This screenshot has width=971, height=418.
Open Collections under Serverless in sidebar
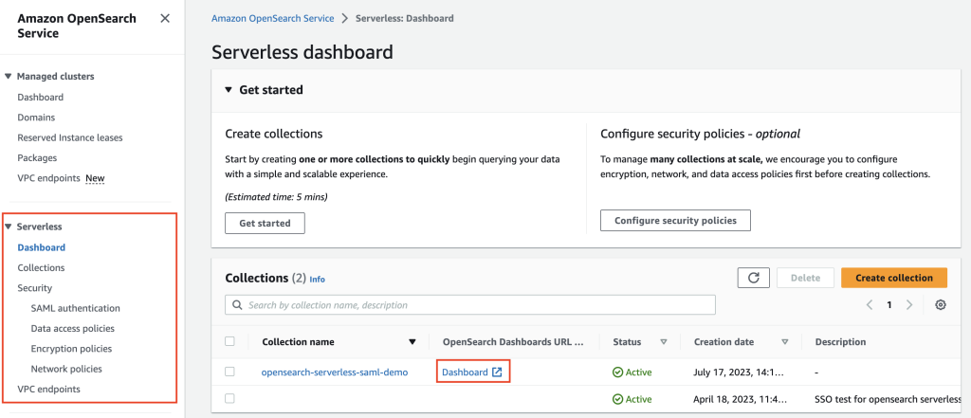click(41, 268)
